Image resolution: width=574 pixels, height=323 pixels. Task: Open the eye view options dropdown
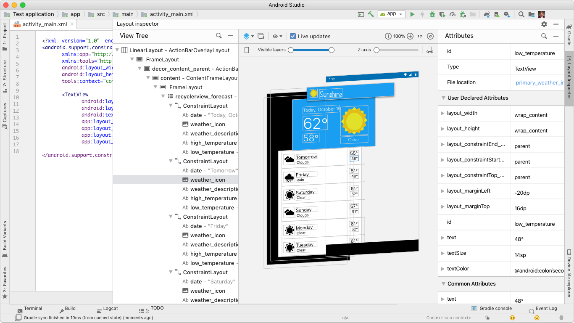click(x=277, y=37)
